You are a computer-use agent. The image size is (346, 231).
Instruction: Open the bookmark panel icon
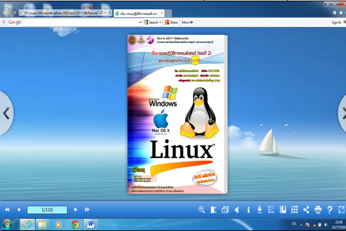[283, 209]
